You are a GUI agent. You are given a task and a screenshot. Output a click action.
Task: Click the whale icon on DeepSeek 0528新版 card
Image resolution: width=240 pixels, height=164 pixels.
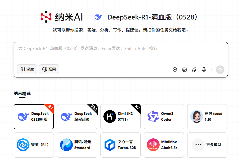pyautogui.click(x=23, y=117)
